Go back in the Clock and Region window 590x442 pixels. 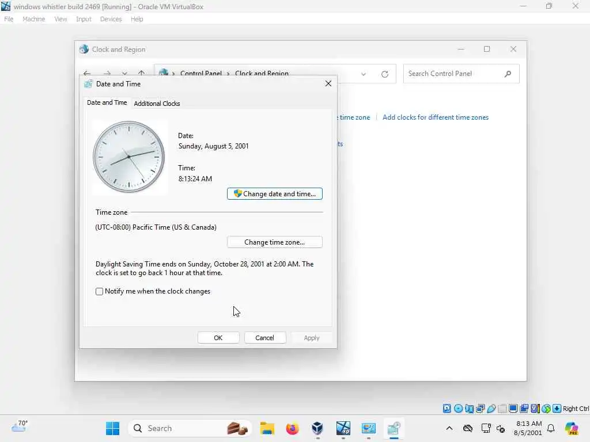pos(87,73)
